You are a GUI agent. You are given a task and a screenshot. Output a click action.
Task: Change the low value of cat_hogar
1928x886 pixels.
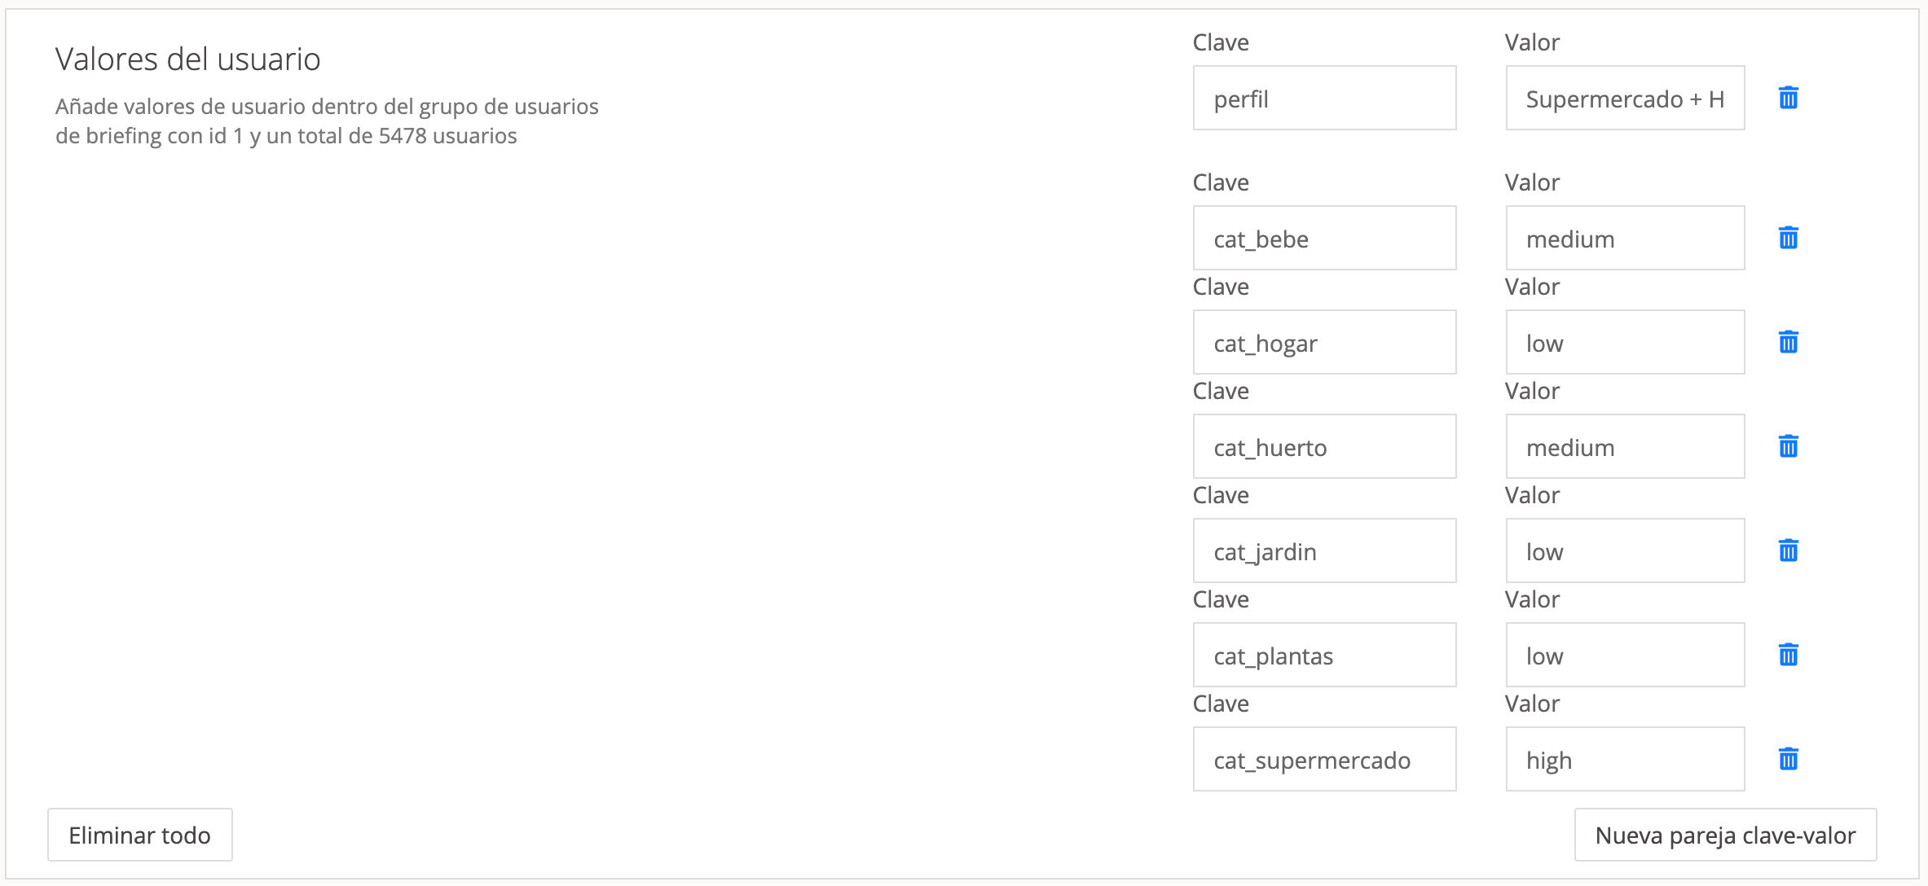pyautogui.click(x=1625, y=343)
